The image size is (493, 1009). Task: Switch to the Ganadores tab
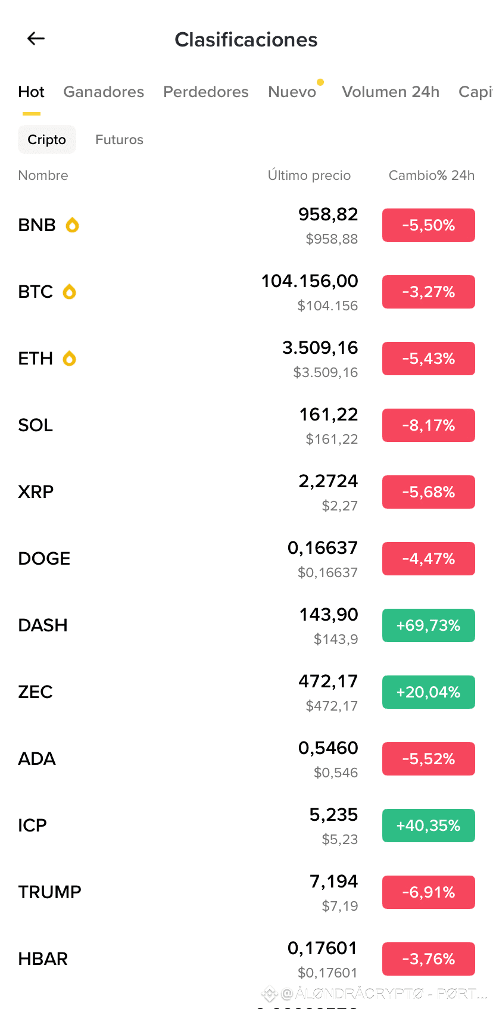[104, 92]
